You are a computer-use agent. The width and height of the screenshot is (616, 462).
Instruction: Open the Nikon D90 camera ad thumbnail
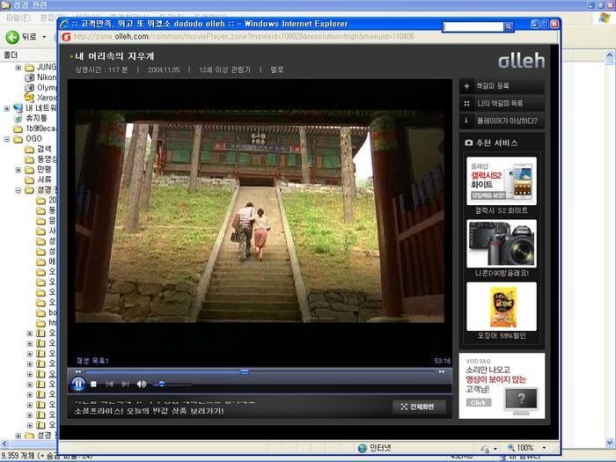(x=502, y=244)
